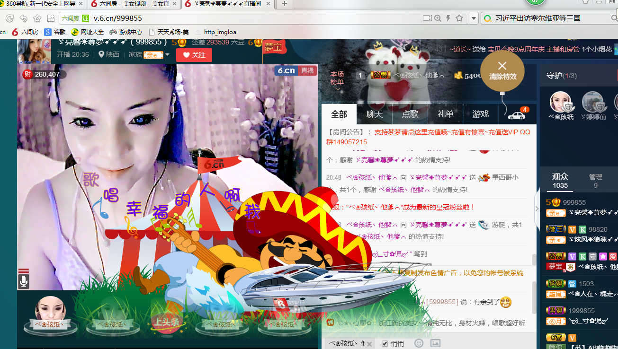Open the 天天秀场 bookmark
Image resolution: width=618 pixels, height=349 pixels.
click(169, 32)
